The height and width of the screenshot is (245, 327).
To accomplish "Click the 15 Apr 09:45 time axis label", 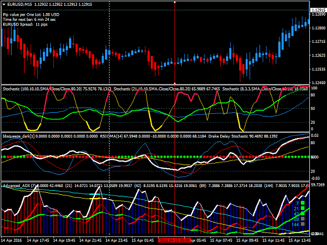I will pyautogui.click(x=247, y=240).
